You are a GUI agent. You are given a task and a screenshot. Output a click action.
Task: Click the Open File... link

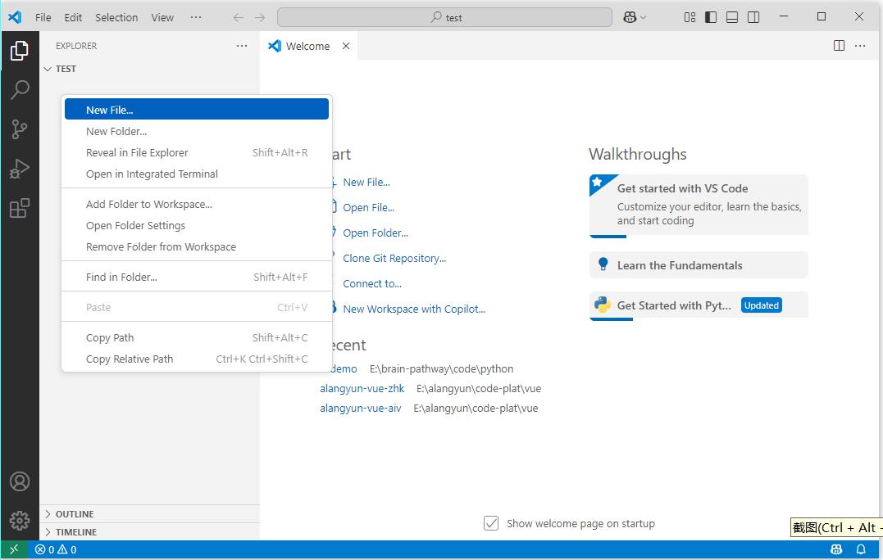click(x=369, y=207)
